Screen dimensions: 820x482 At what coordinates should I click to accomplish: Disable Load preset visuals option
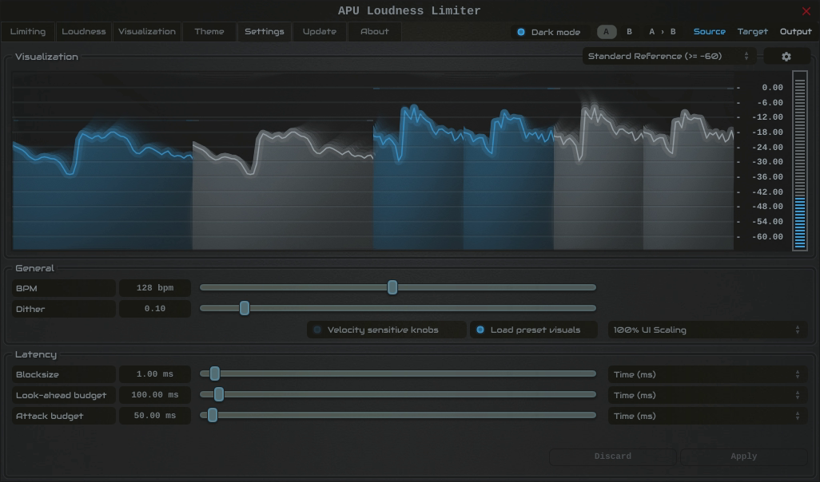(x=533, y=330)
